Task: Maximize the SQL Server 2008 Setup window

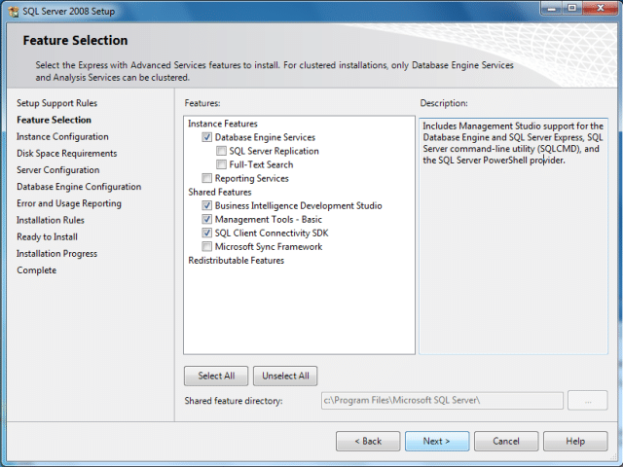Action: point(572,8)
